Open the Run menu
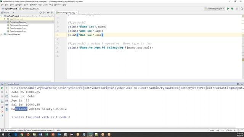This screenshot has height=137, width=244. click(x=40, y=5)
